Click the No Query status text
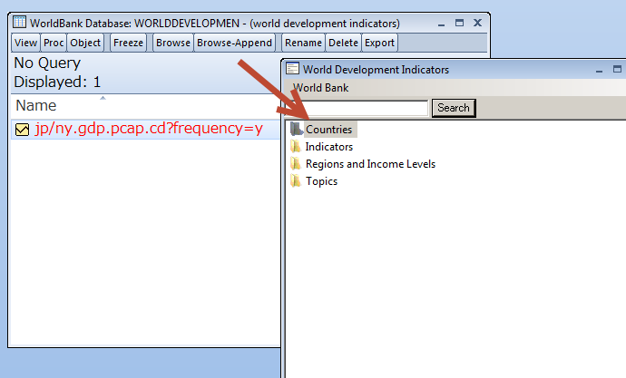The image size is (626, 378). pyautogui.click(x=47, y=63)
